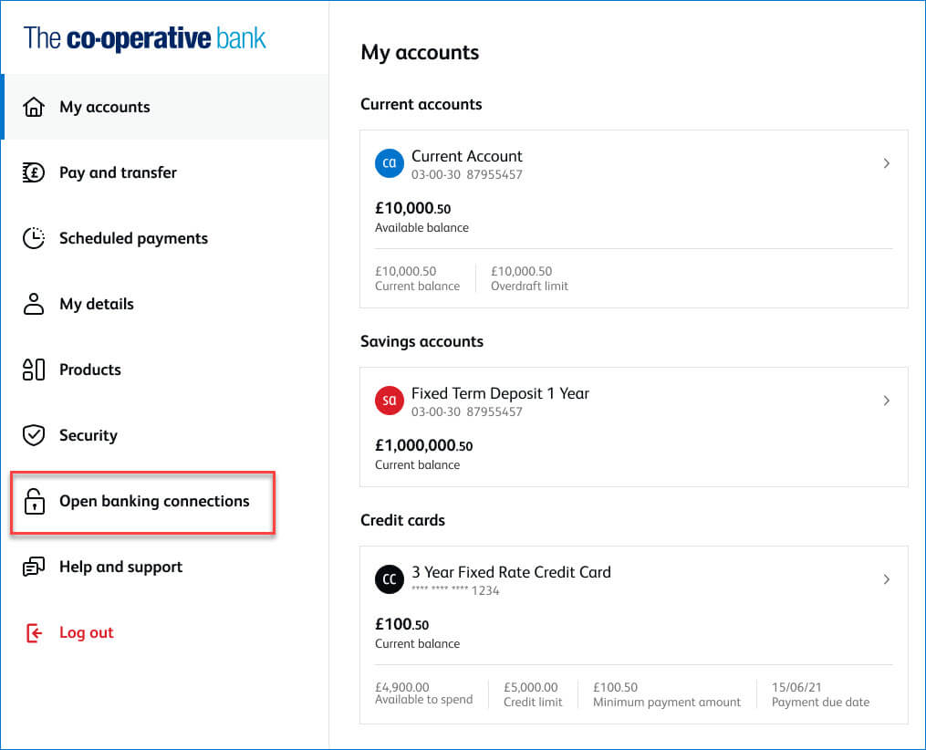Click the pound coin Pay and transfer icon
This screenshot has height=750, width=926.
[34, 172]
